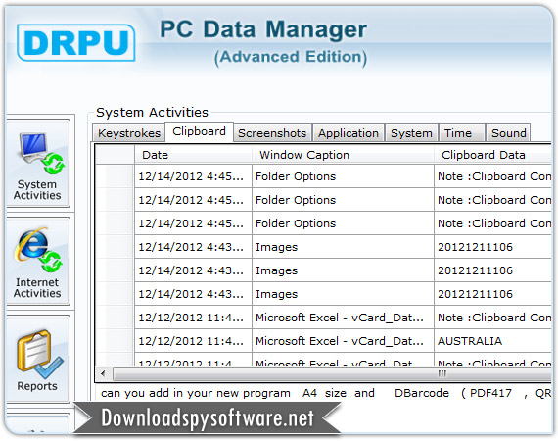The width and height of the screenshot is (558, 441).
Task: Click first 12/12/2012 11:4 date cell
Action: coord(193,318)
